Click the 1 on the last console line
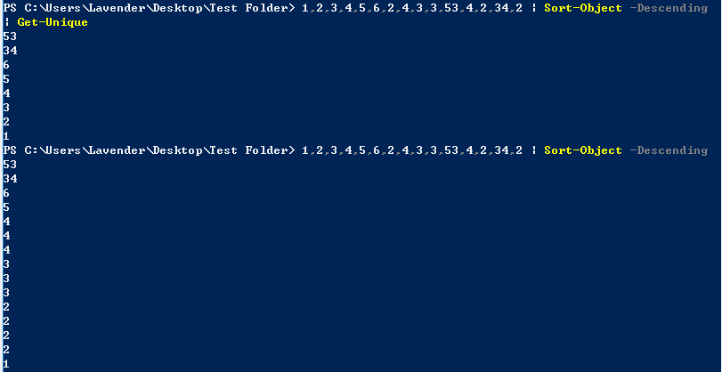The height and width of the screenshot is (372, 722). tap(6, 364)
